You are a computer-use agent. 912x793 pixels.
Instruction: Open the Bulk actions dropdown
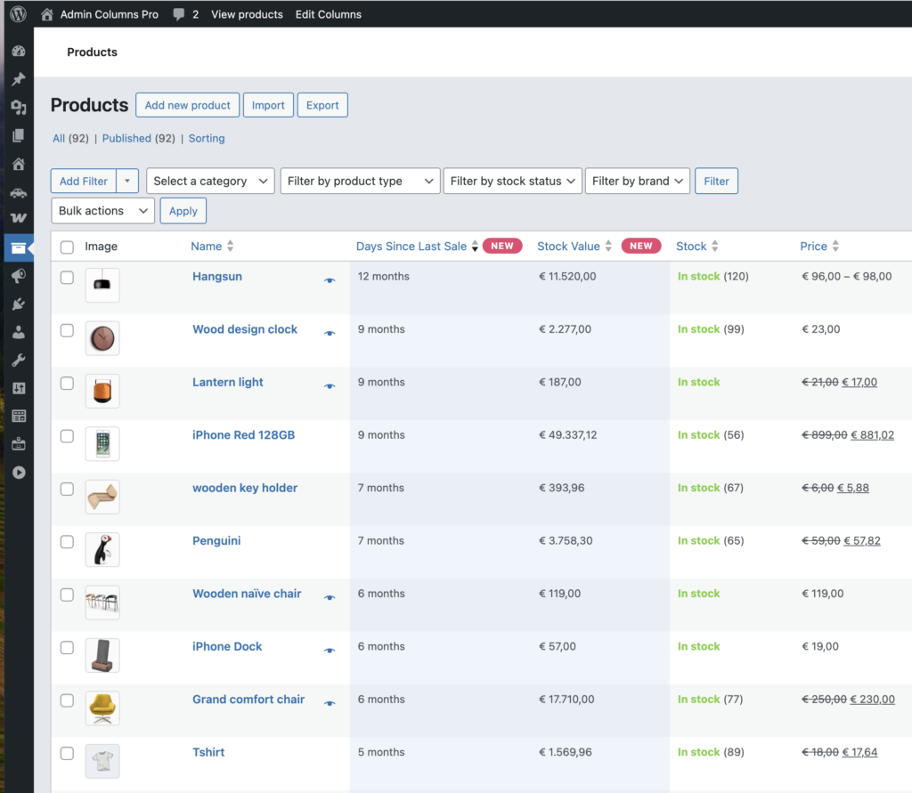(x=102, y=211)
